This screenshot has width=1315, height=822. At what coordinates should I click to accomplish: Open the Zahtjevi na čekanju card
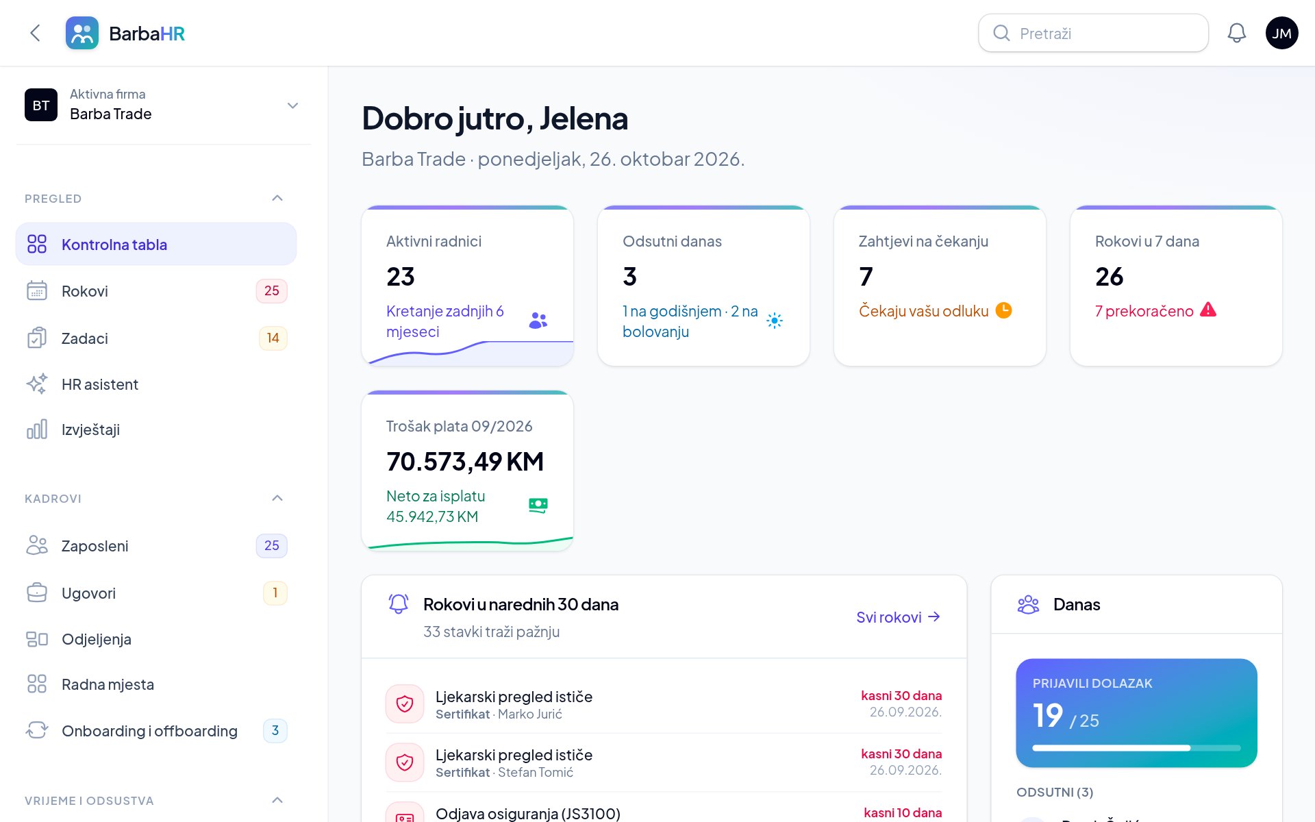point(940,286)
